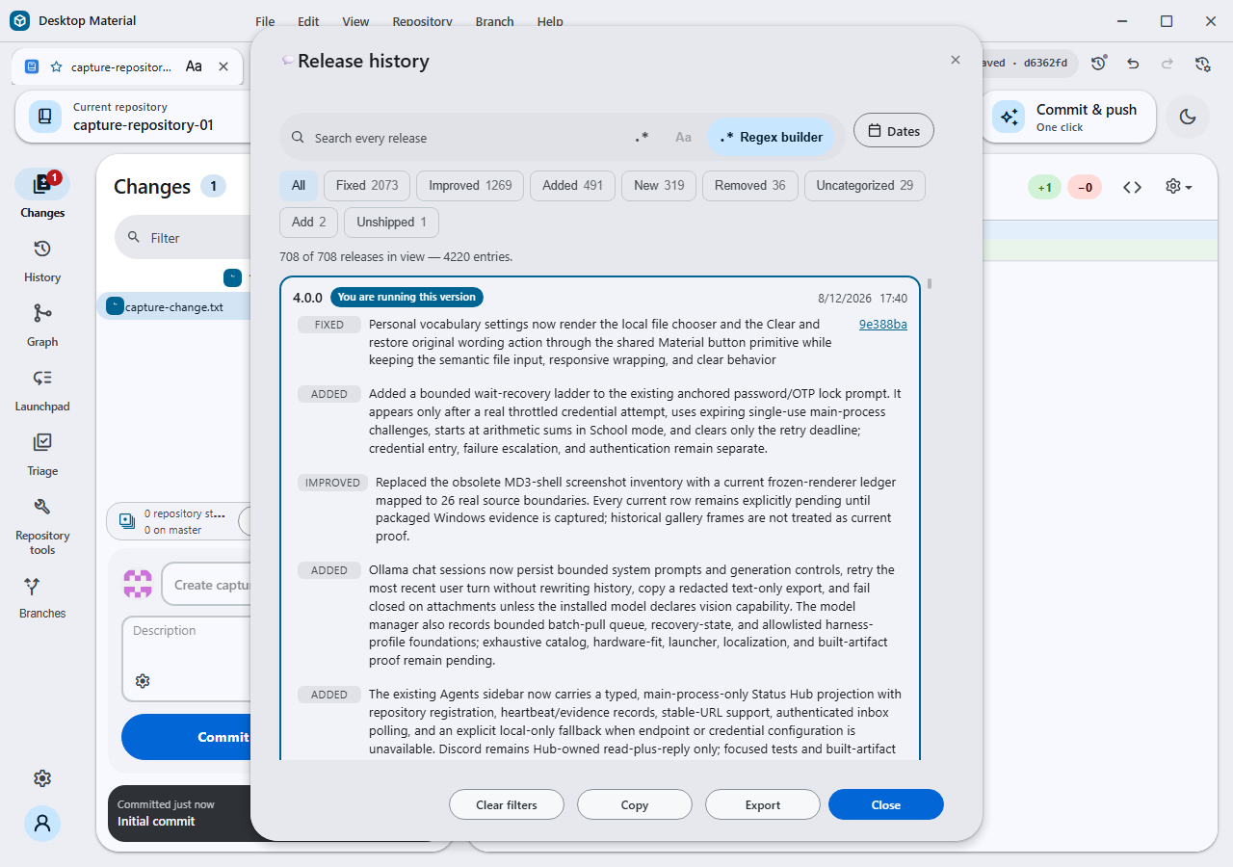Toggle the Regex builder button

772,138
